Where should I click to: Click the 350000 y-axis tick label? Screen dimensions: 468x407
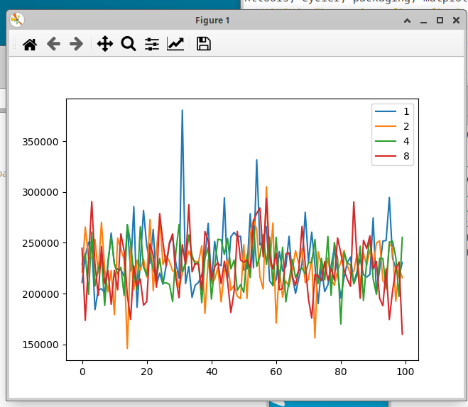(41, 142)
